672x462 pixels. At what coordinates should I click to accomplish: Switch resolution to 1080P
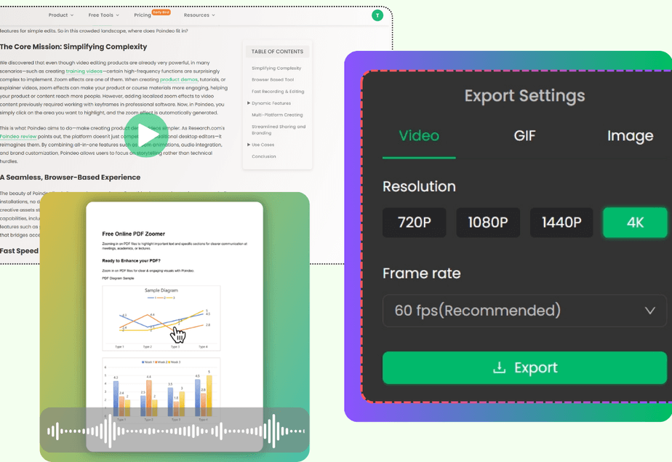click(x=487, y=222)
